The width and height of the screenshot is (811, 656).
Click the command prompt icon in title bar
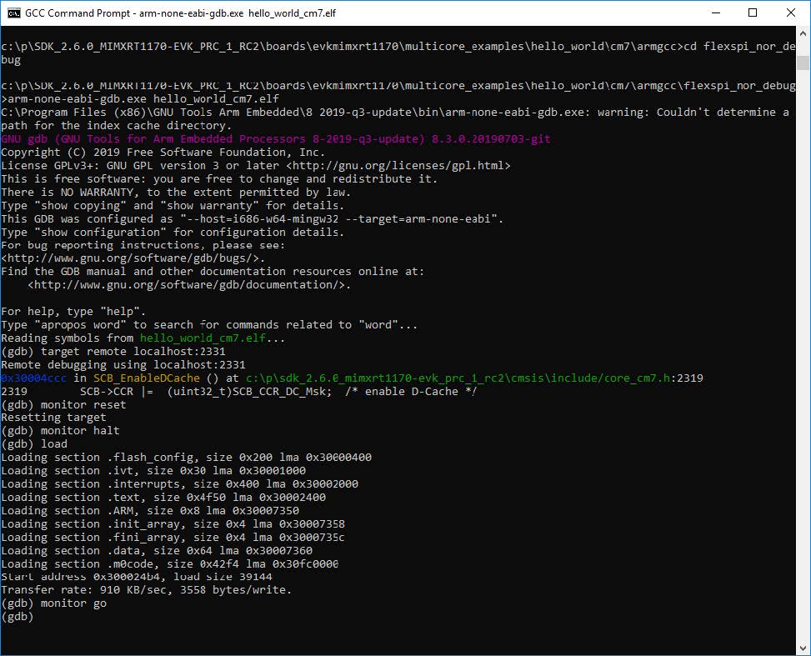click(x=14, y=13)
